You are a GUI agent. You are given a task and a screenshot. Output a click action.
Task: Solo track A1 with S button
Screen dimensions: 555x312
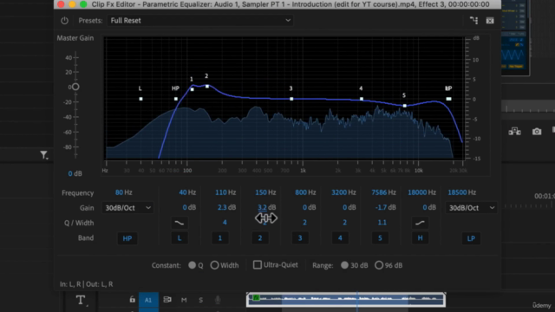200,300
